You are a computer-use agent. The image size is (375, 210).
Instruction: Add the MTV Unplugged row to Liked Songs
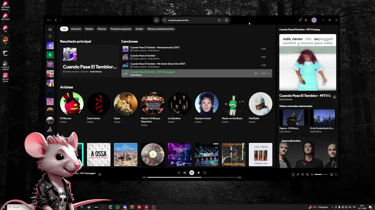256,73
